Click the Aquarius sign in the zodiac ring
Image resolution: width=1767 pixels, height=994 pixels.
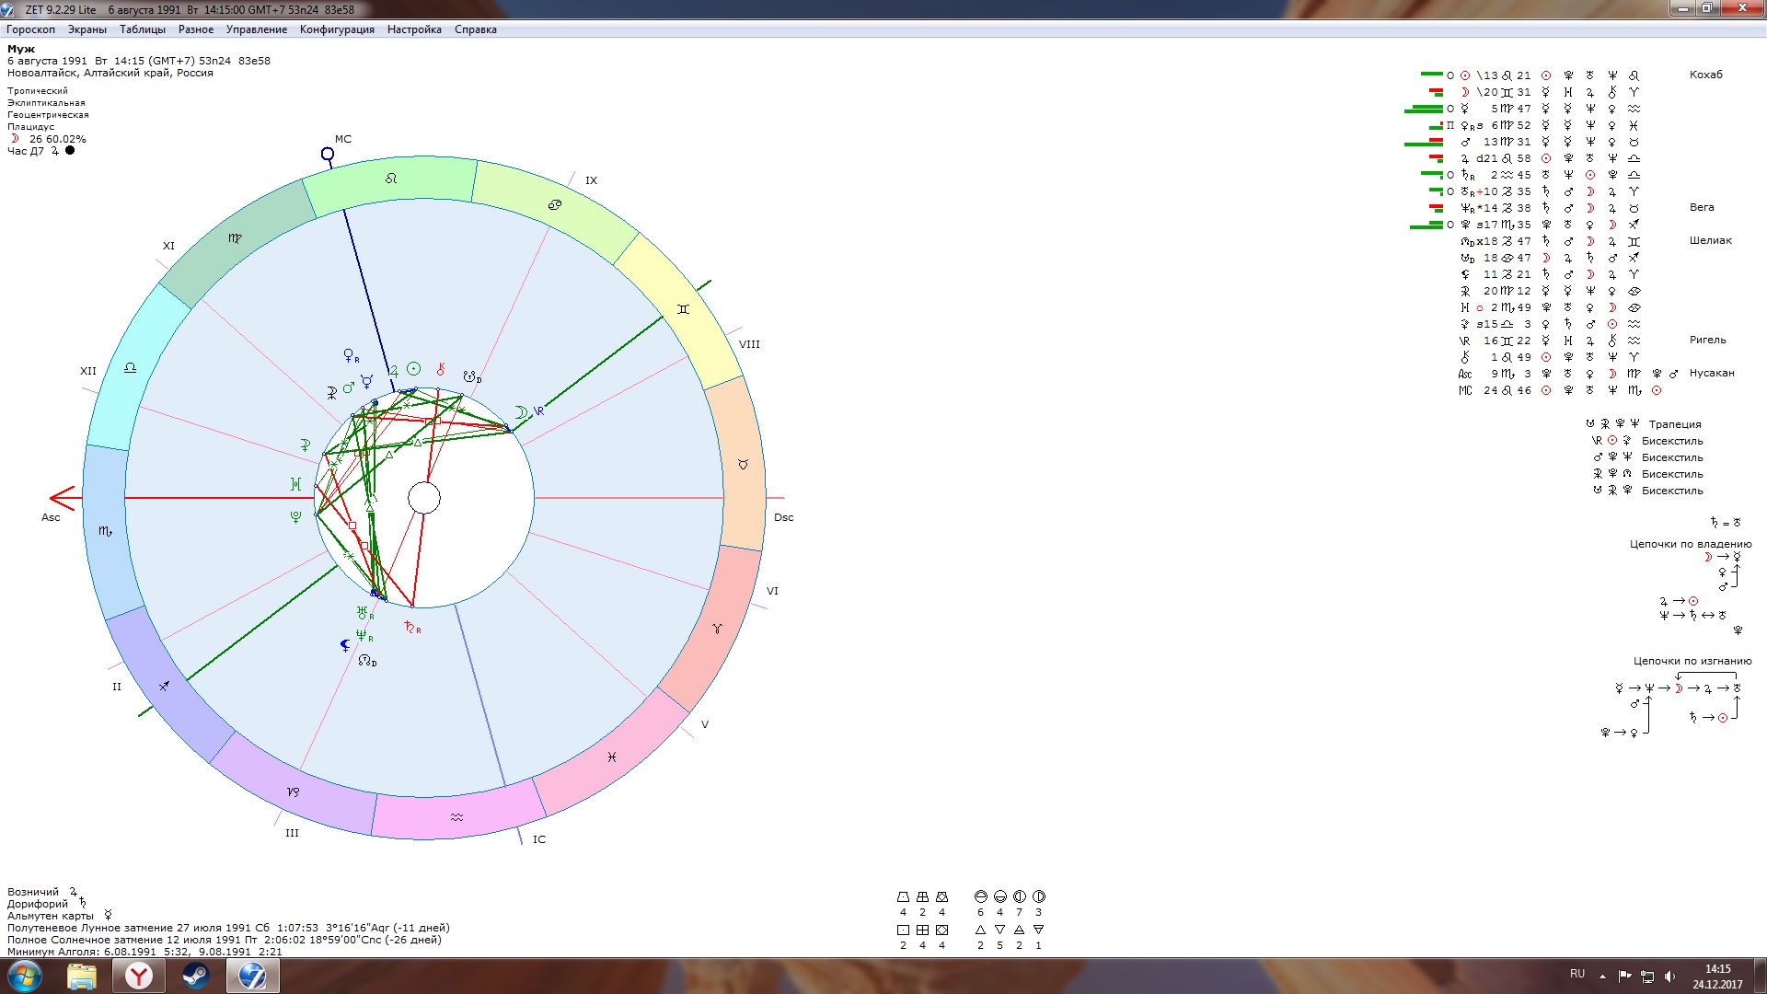(456, 817)
